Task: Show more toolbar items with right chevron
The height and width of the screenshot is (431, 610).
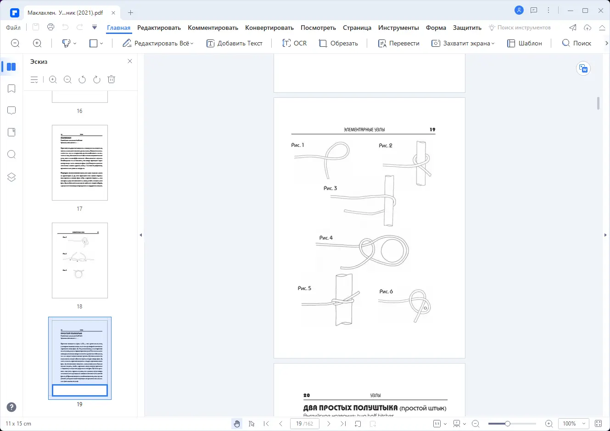Action: 606,43
